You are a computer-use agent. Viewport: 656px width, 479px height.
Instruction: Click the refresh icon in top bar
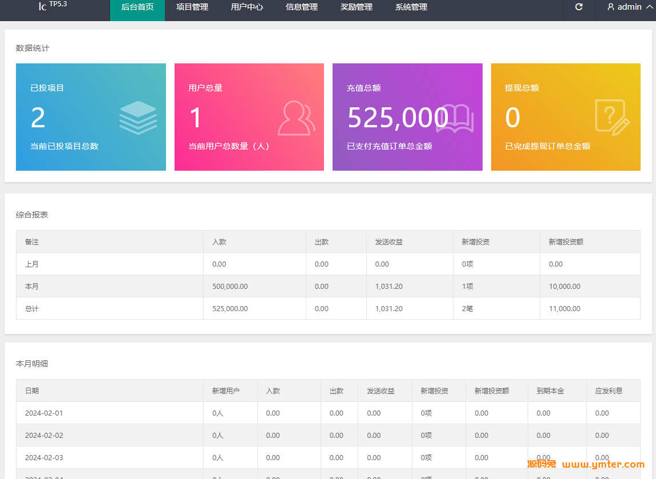click(x=579, y=7)
